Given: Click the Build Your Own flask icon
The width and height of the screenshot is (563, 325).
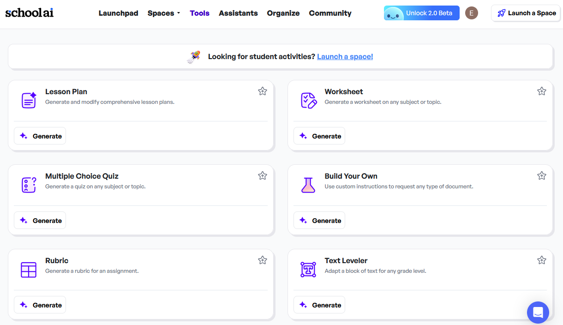Looking at the screenshot, I should click(308, 185).
